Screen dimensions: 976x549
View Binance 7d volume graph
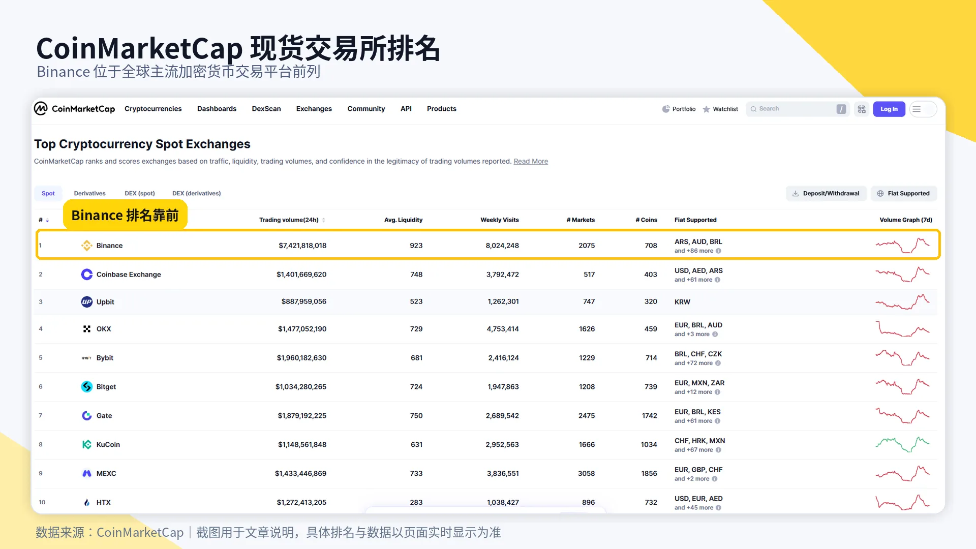click(903, 246)
